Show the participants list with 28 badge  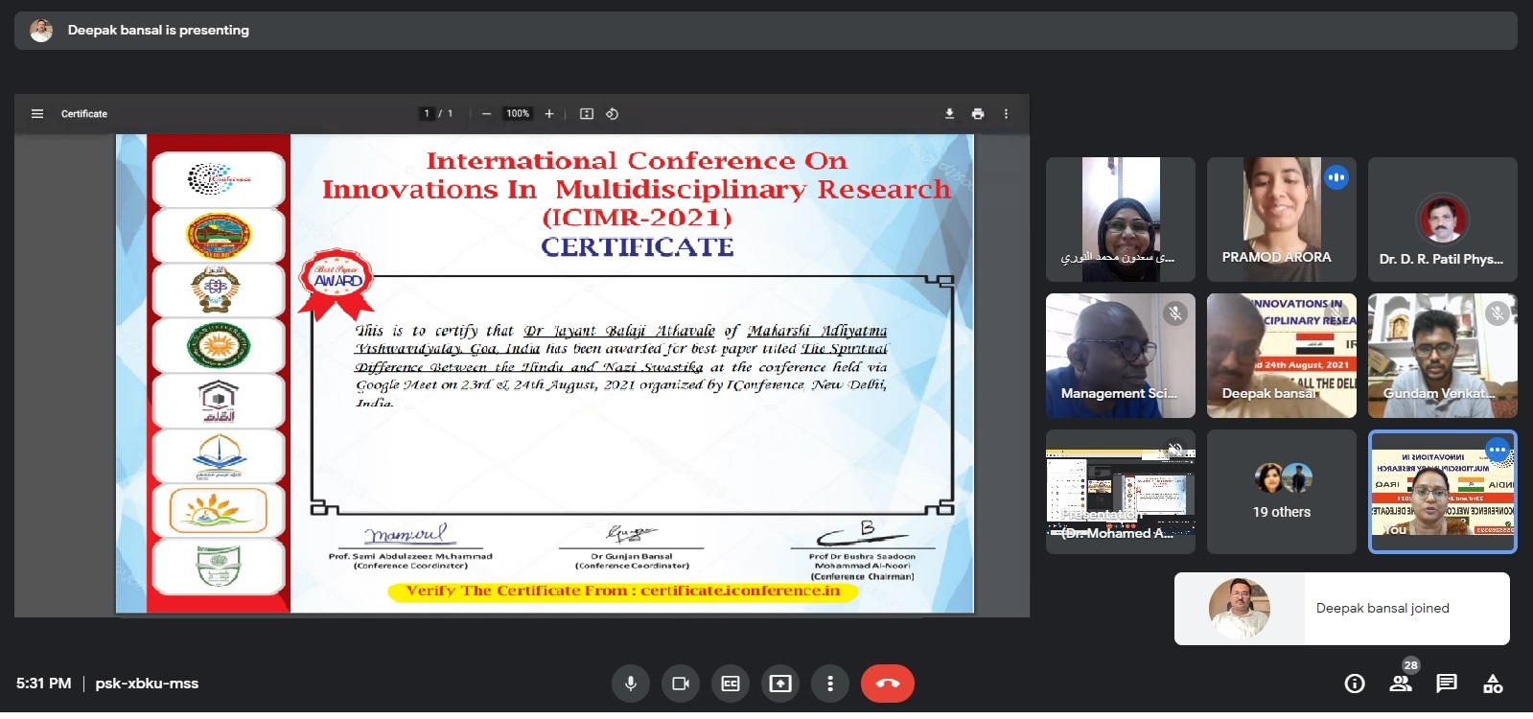pyautogui.click(x=1402, y=682)
